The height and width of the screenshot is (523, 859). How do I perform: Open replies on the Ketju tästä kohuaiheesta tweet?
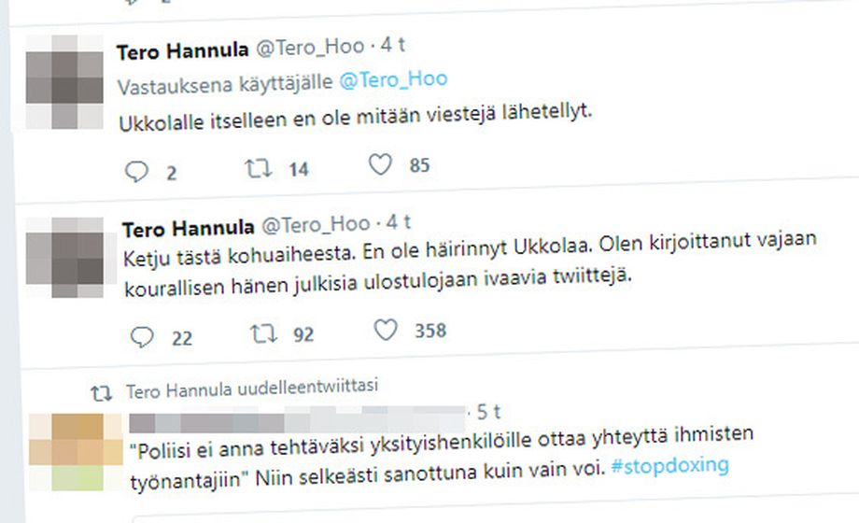(142, 337)
